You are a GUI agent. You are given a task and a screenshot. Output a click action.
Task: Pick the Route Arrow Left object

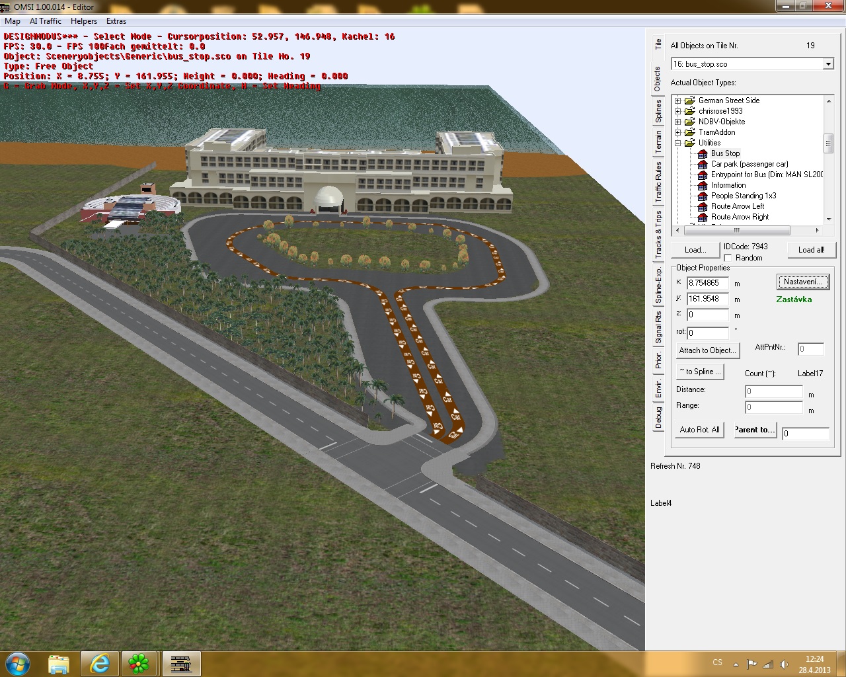coord(737,206)
